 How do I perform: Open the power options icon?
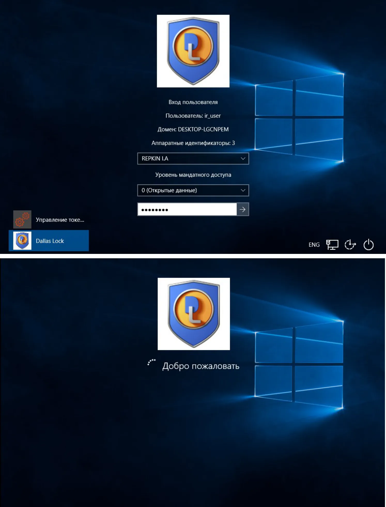(x=368, y=245)
